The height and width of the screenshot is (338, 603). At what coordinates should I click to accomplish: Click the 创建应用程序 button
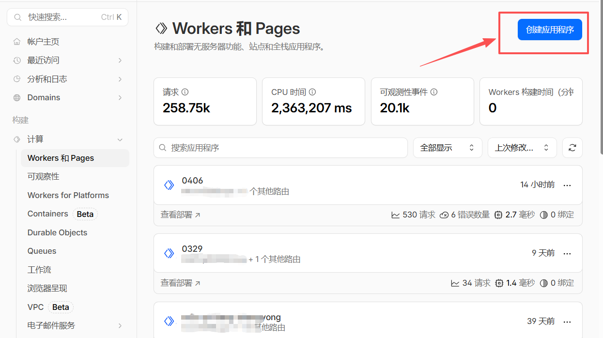pyautogui.click(x=550, y=30)
